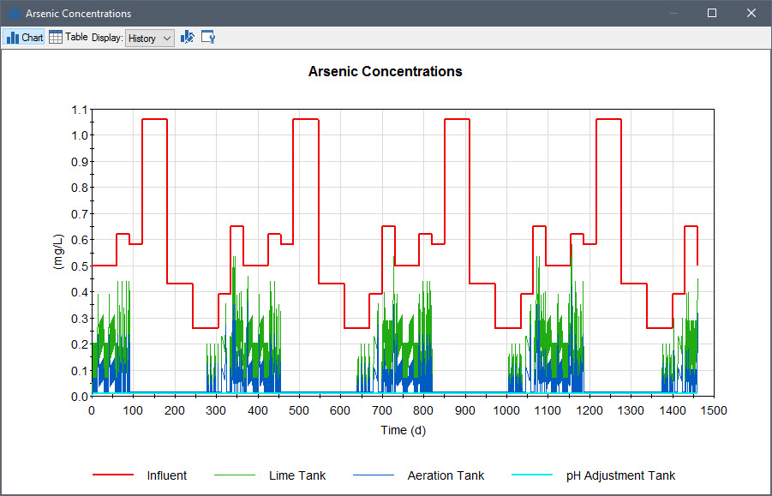
Task: Click the 300 tick on time axis
Action: (216, 411)
